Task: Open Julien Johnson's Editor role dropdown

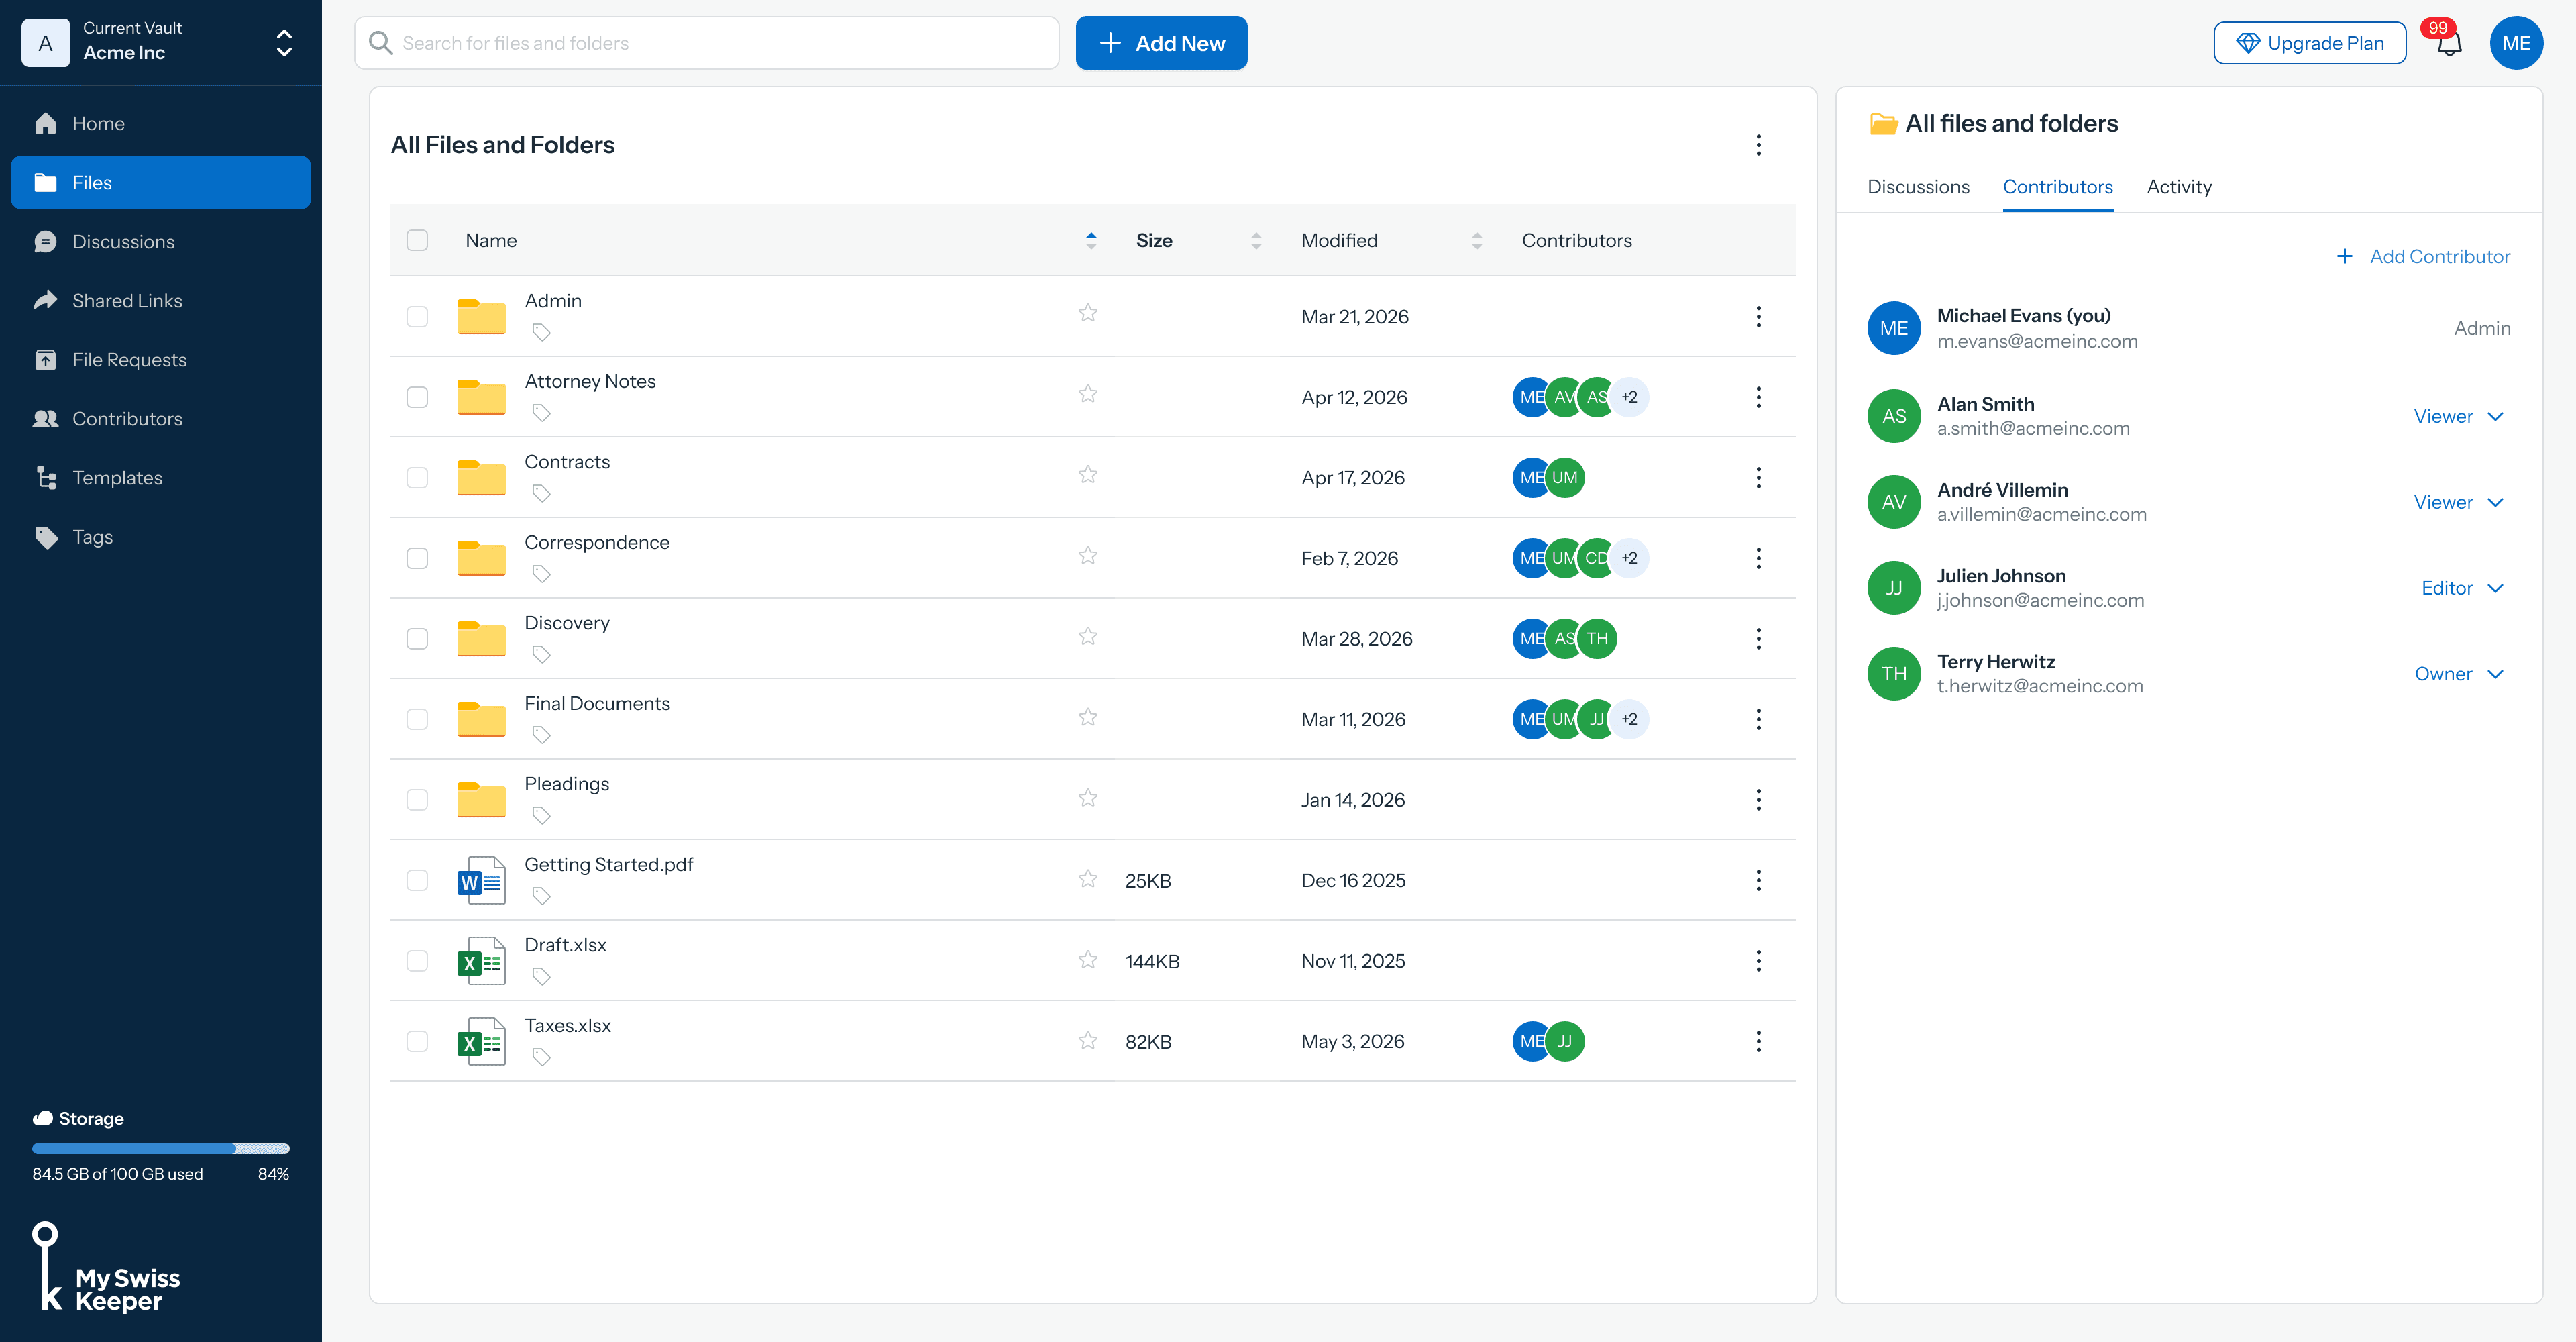Action: point(2462,588)
